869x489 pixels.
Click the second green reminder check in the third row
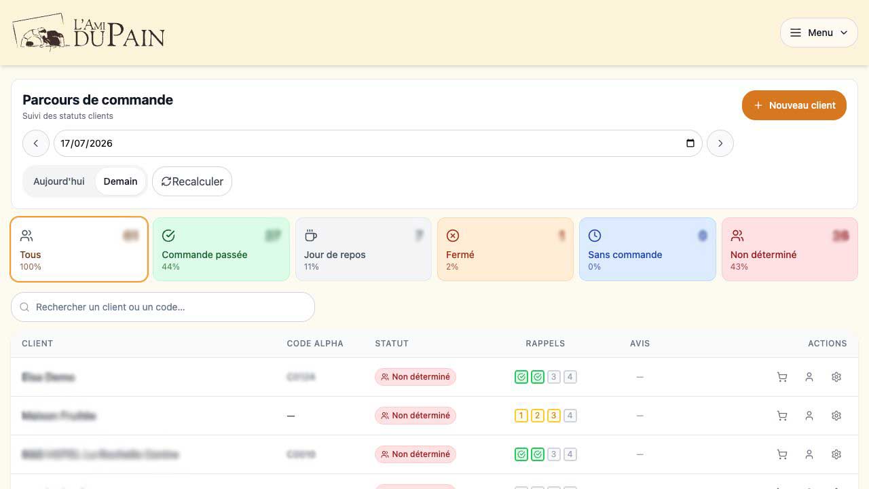pyautogui.click(x=538, y=454)
